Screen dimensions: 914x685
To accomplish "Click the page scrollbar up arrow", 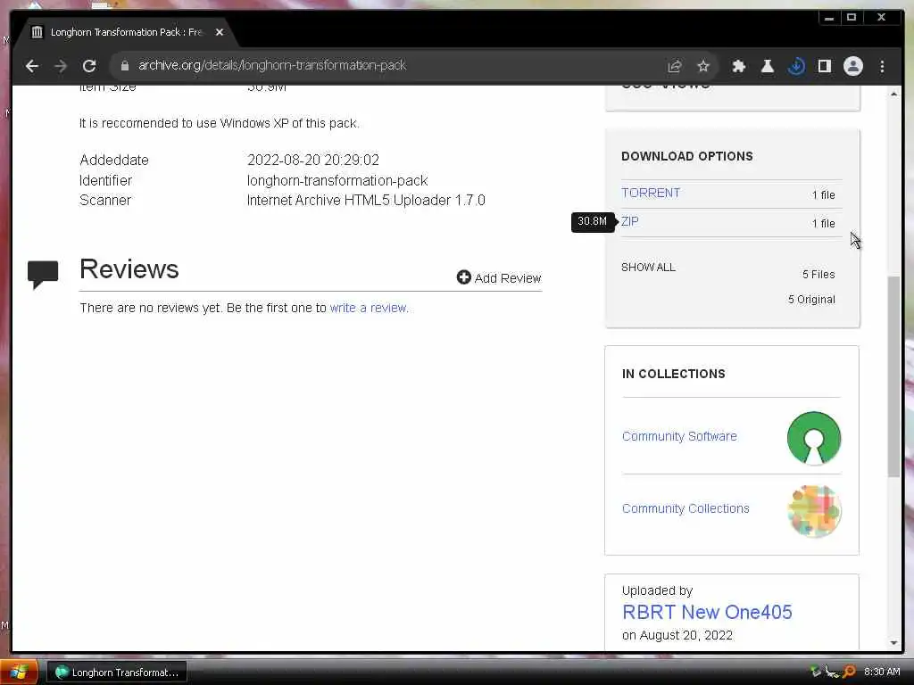I will click(894, 94).
